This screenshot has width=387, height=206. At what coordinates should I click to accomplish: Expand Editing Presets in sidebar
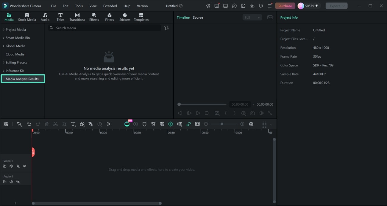(4, 63)
